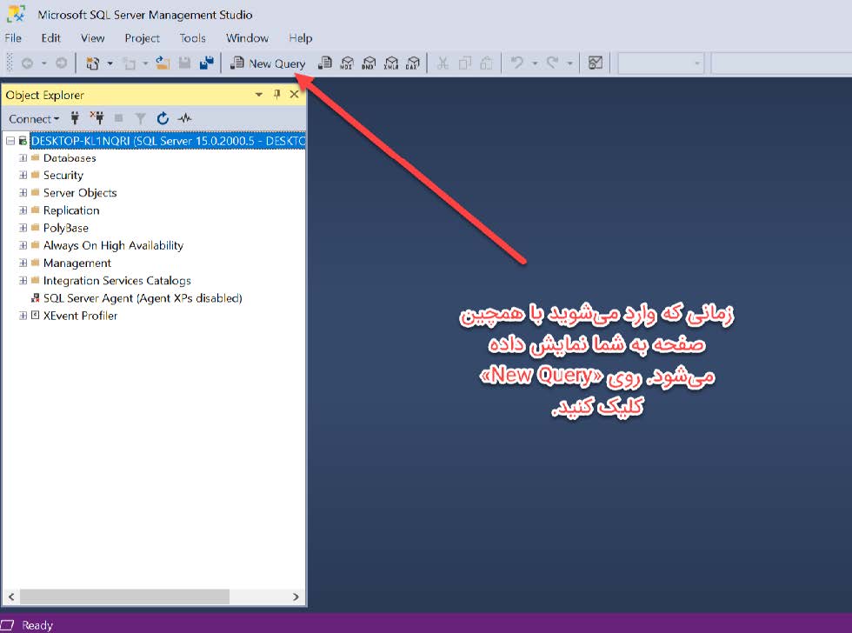Start an Analysis Services DAX query
The width and height of the screenshot is (852, 633).
tap(413, 63)
